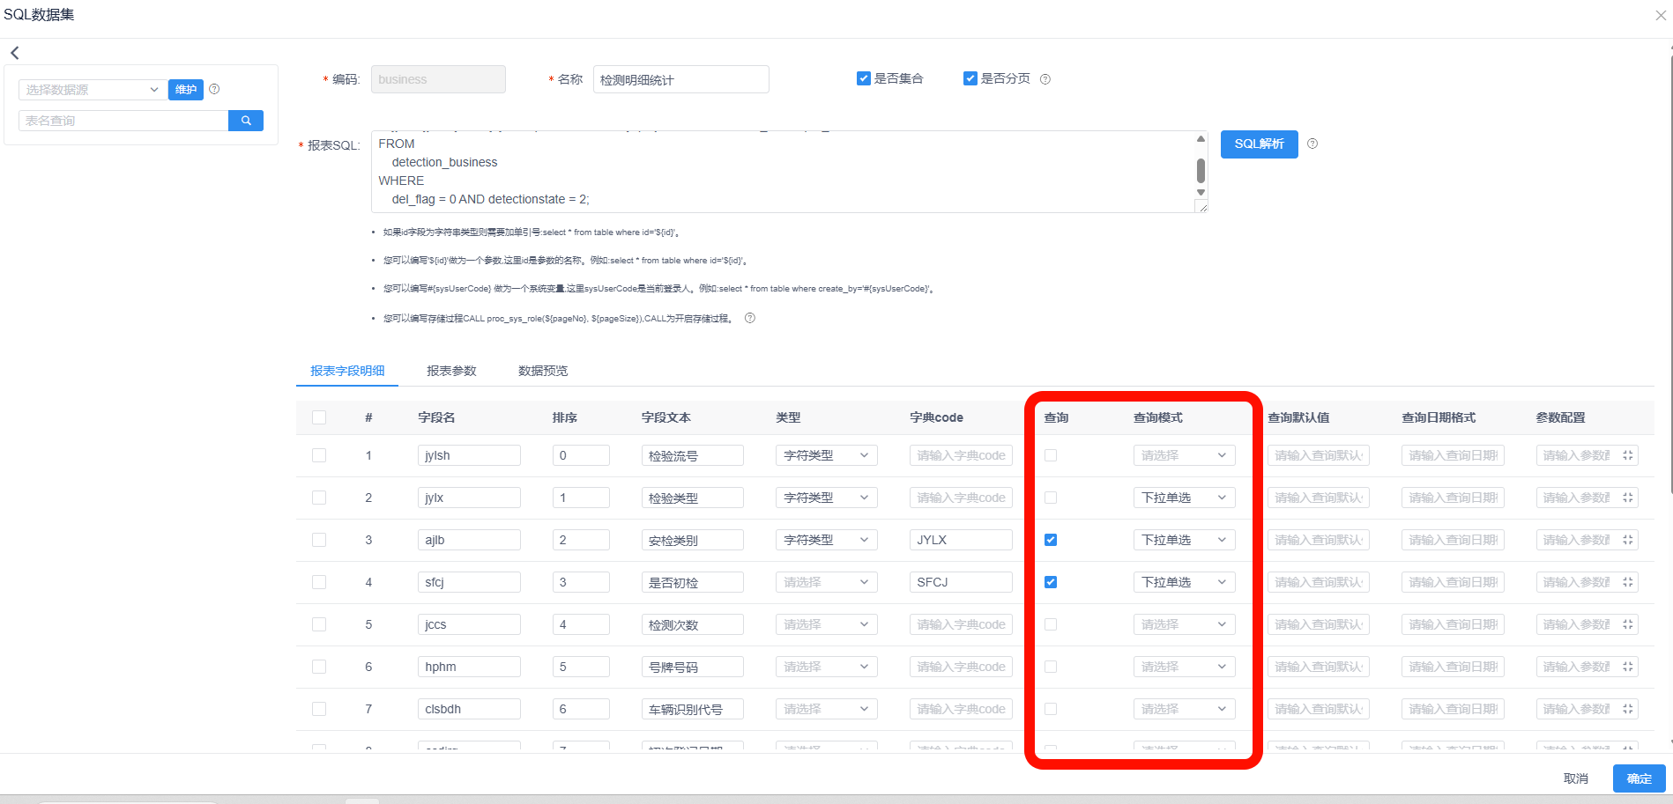Switch to the 报表参数 tab
The image size is (1673, 804).
coord(451,371)
